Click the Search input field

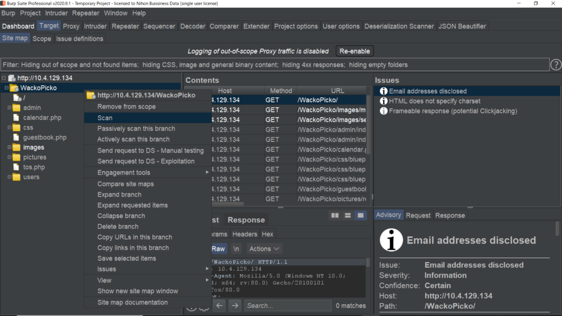(x=288, y=306)
